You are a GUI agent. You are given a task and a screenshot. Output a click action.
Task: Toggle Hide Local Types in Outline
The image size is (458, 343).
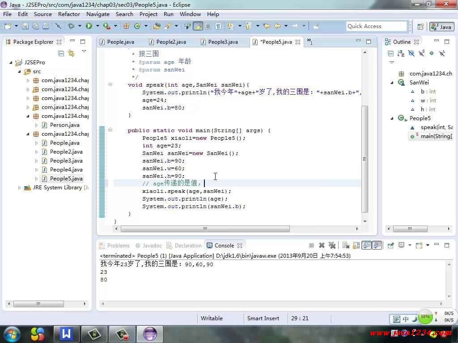click(x=442, y=53)
